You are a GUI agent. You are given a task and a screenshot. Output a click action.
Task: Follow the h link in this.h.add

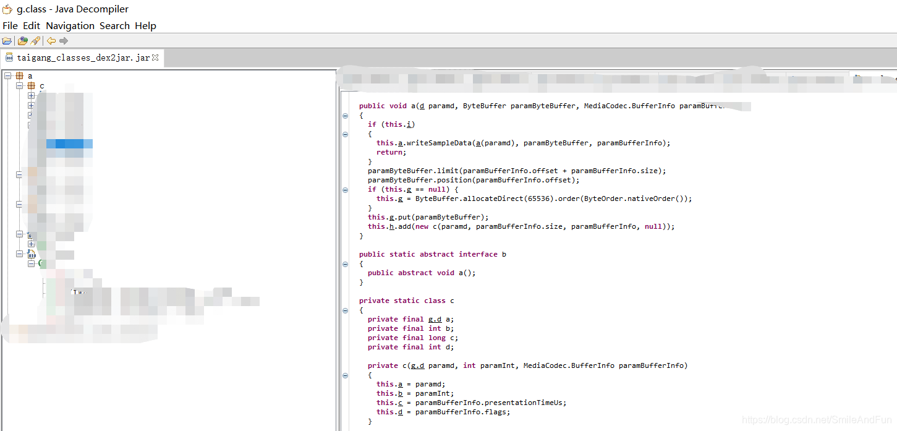coord(391,226)
